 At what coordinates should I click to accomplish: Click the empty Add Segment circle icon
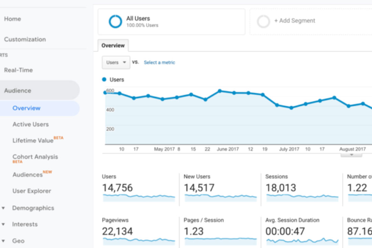[263, 21]
